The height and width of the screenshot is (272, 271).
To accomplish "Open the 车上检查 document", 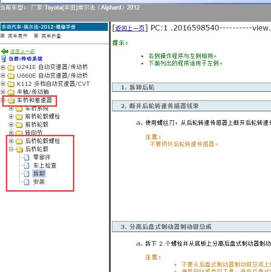I will pyautogui.click(x=45, y=165).
